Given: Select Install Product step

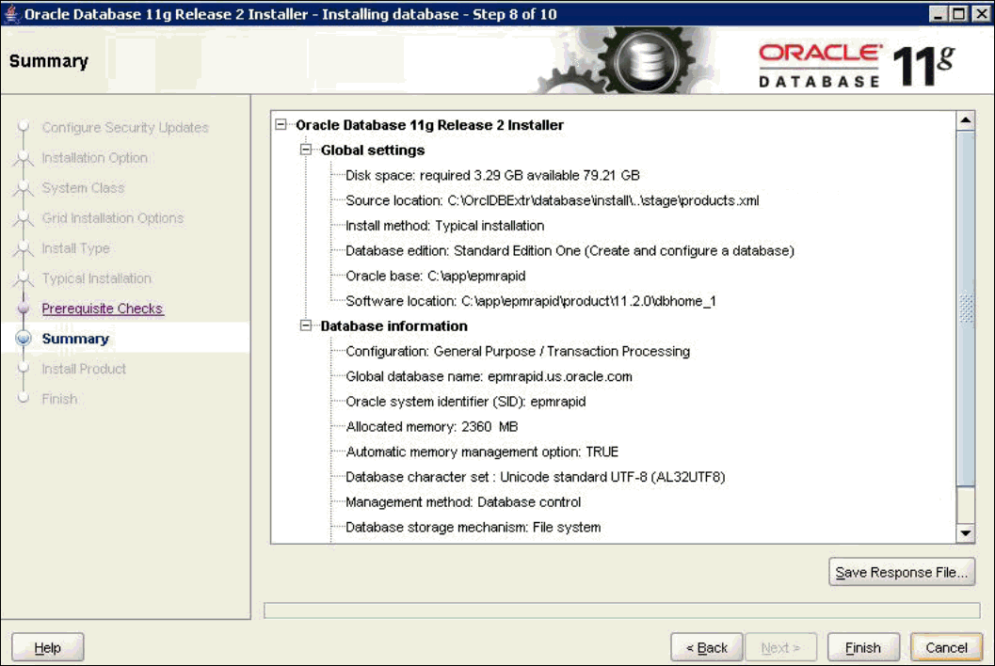Looking at the screenshot, I should click(x=84, y=369).
